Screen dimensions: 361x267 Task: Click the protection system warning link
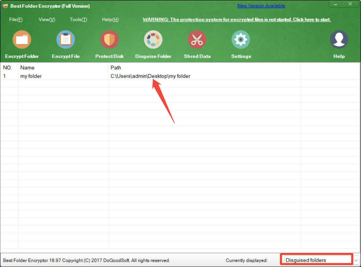click(237, 20)
